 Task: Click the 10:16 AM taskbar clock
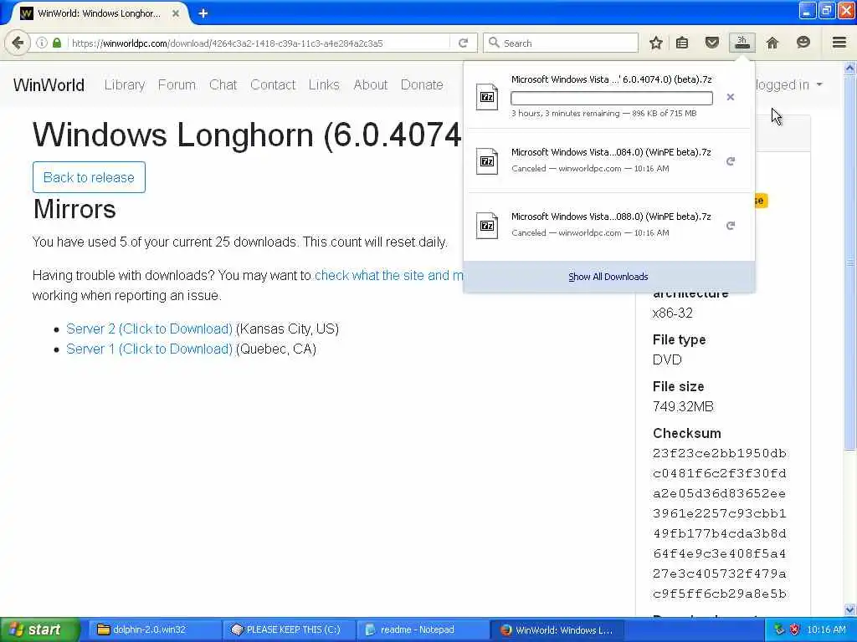[826, 629]
